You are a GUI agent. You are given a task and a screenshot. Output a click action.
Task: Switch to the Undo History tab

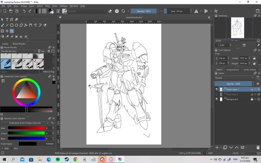point(250,70)
